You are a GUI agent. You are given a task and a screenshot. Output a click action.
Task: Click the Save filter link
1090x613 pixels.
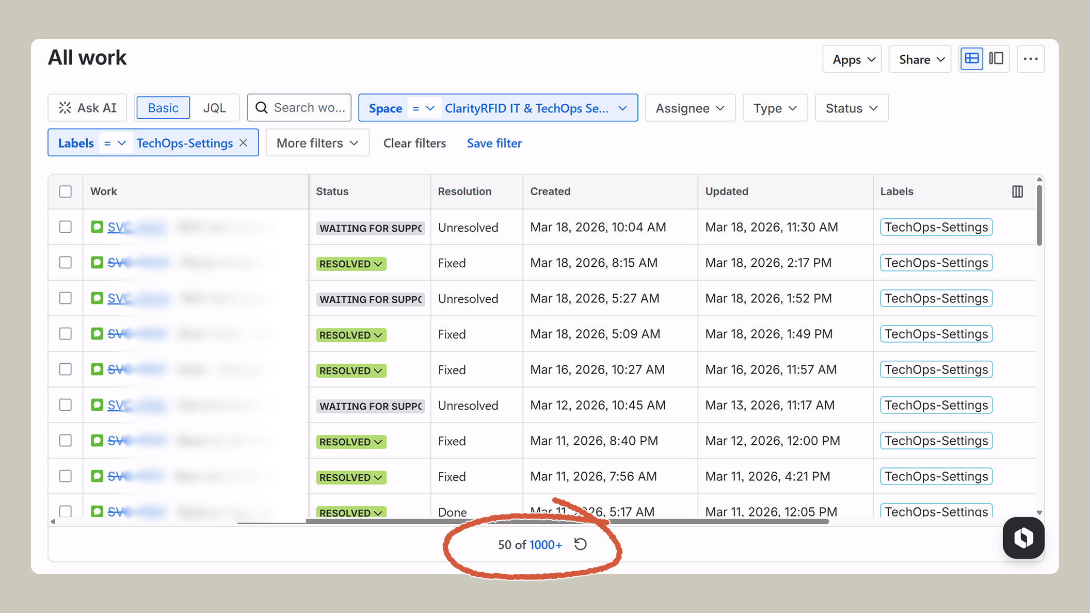coord(494,143)
